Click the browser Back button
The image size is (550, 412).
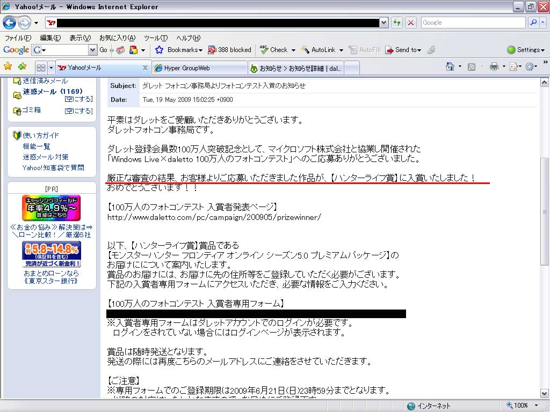tap(10, 23)
